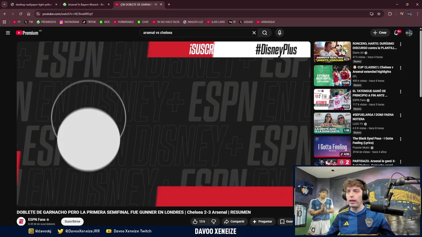Open the #SEFUELARGA DOMI FAENA NOTERA title
The height and width of the screenshot is (237, 422).
(x=373, y=117)
